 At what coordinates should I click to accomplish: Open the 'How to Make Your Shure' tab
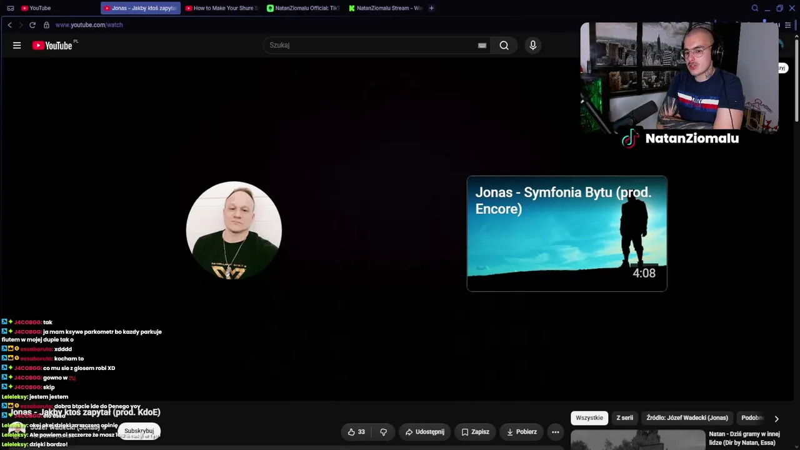pos(222,8)
